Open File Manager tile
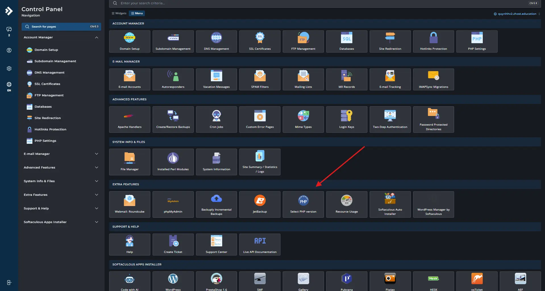This screenshot has height=291, width=545. click(x=130, y=162)
